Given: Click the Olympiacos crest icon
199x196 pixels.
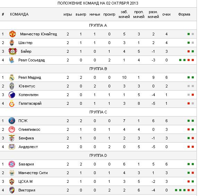Looking at the screenshot, I should [x=12, y=129].
